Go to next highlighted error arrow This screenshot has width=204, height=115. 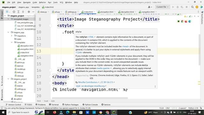tap(198, 16)
